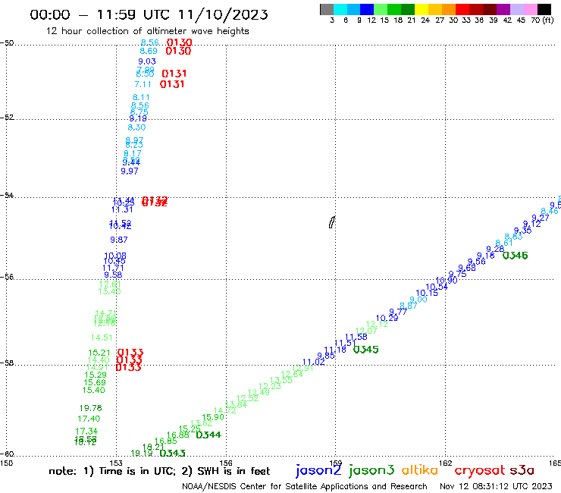Image resolution: width=561 pixels, height=493 pixels.
Task: Click wave height value 15.90
Action: [x=213, y=417]
